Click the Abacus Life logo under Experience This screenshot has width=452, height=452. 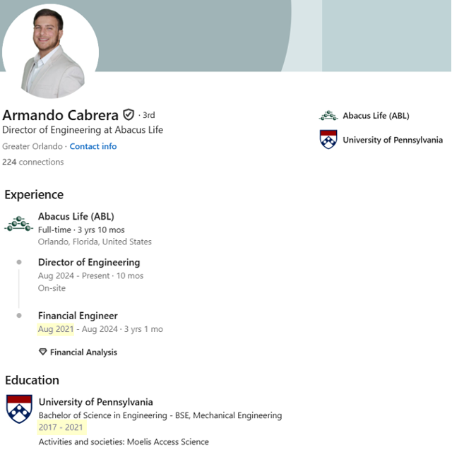(19, 224)
